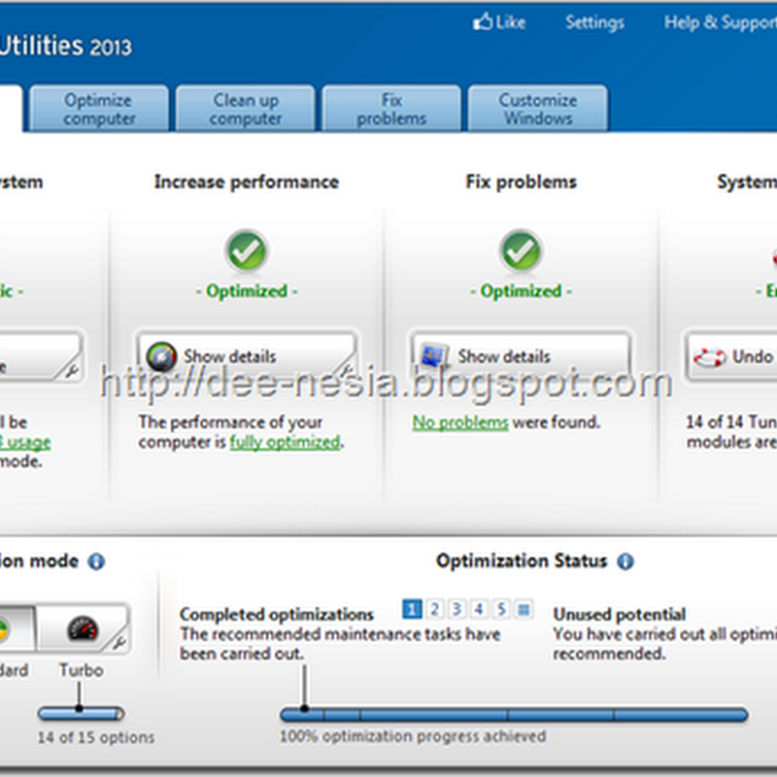Click the 'Completed optimizations' heading
The image size is (777, 777).
pyautogui.click(x=277, y=614)
